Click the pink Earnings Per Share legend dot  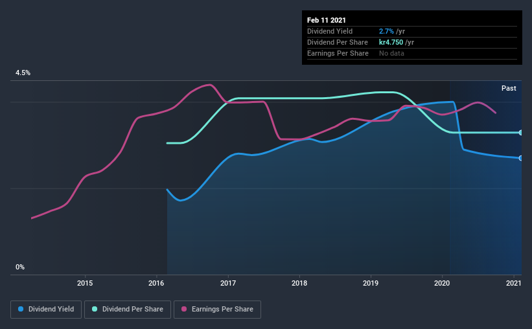[184, 309]
